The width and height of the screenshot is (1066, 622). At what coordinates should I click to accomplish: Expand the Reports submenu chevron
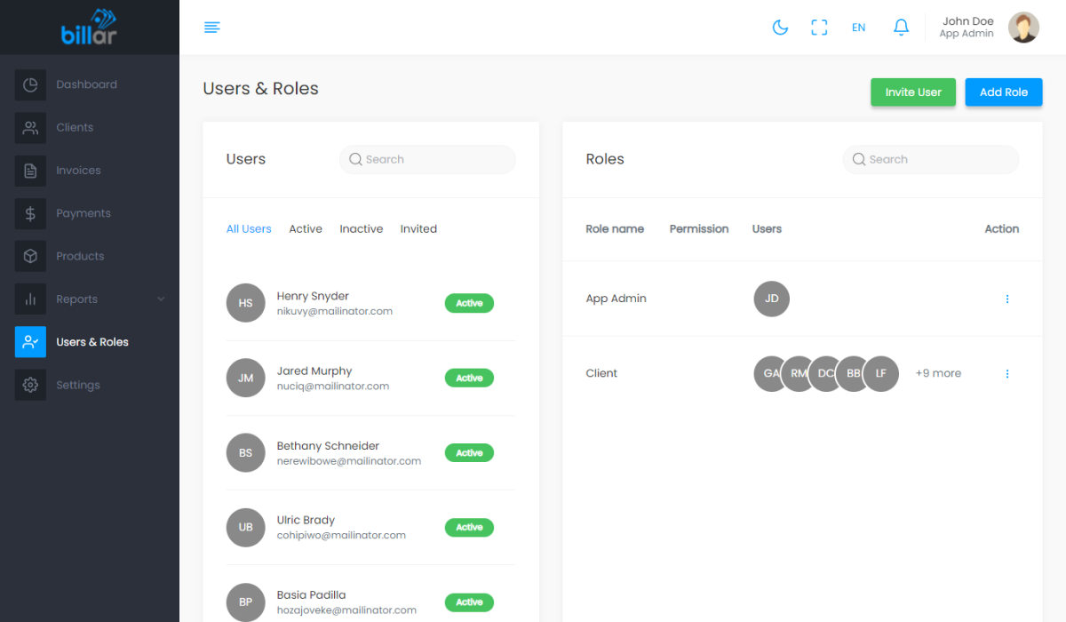[161, 299]
